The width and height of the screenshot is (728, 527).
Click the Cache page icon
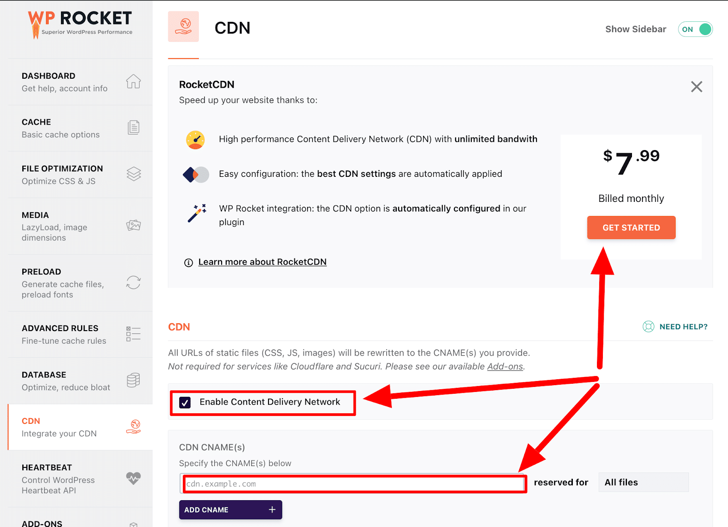133,128
